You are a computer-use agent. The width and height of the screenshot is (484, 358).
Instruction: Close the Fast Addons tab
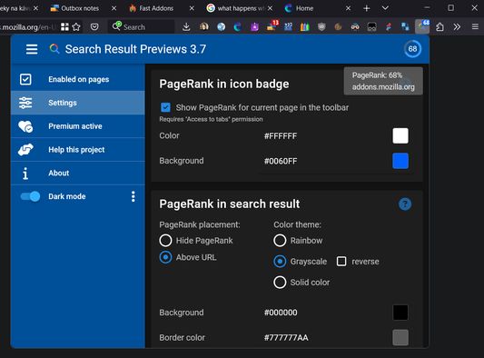click(x=192, y=8)
